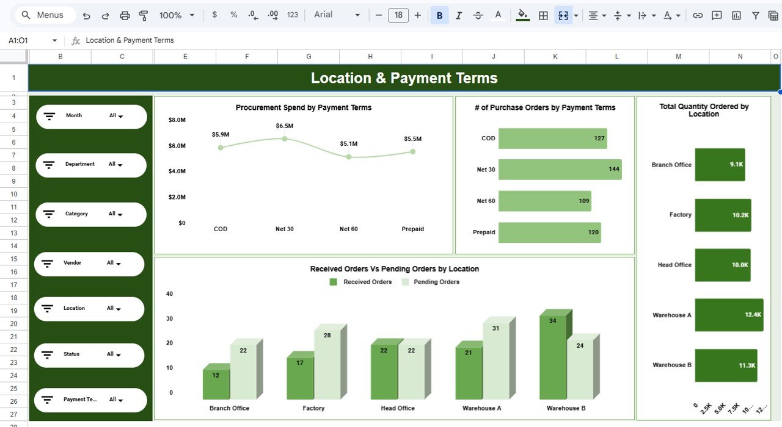Screen dimensions: 782x427
Task: Insert a chart from the toolbar
Action: (x=736, y=15)
